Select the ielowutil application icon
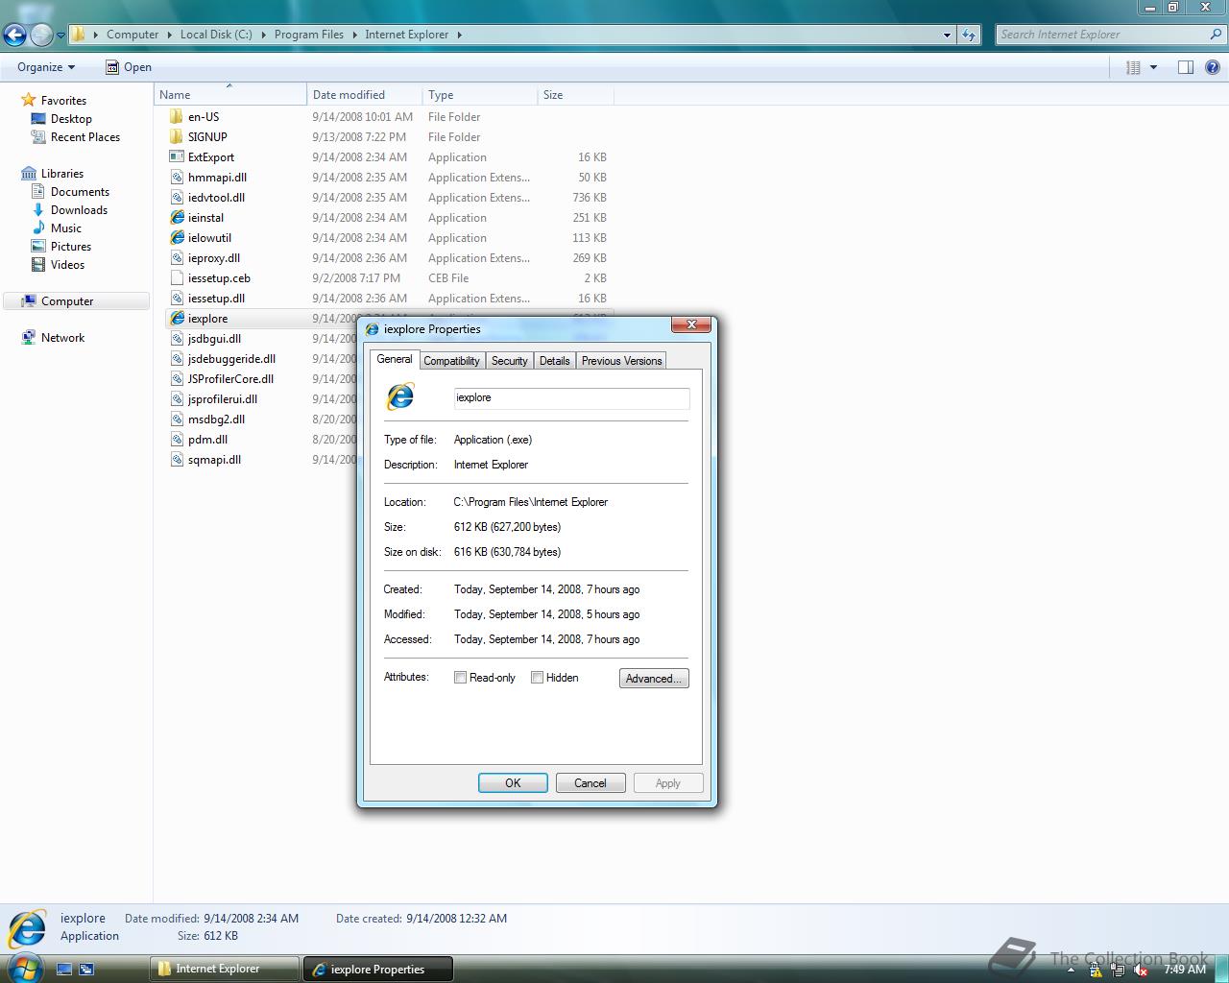Viewport: 1229px width, 983px height. coord(177,238)
